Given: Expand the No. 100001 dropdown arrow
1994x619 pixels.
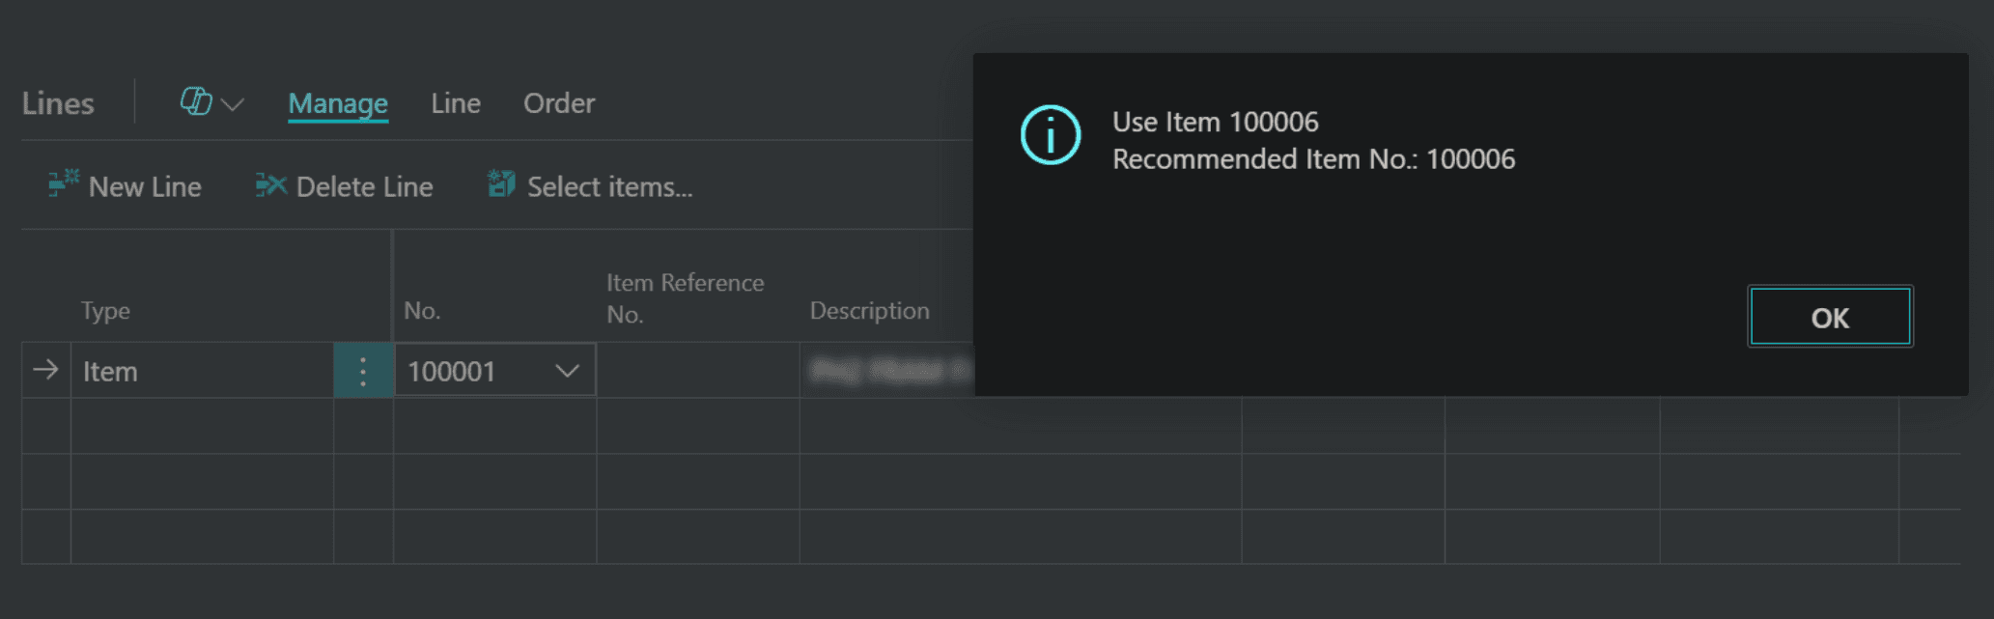Looking at the screenshot, I should 568,371.
